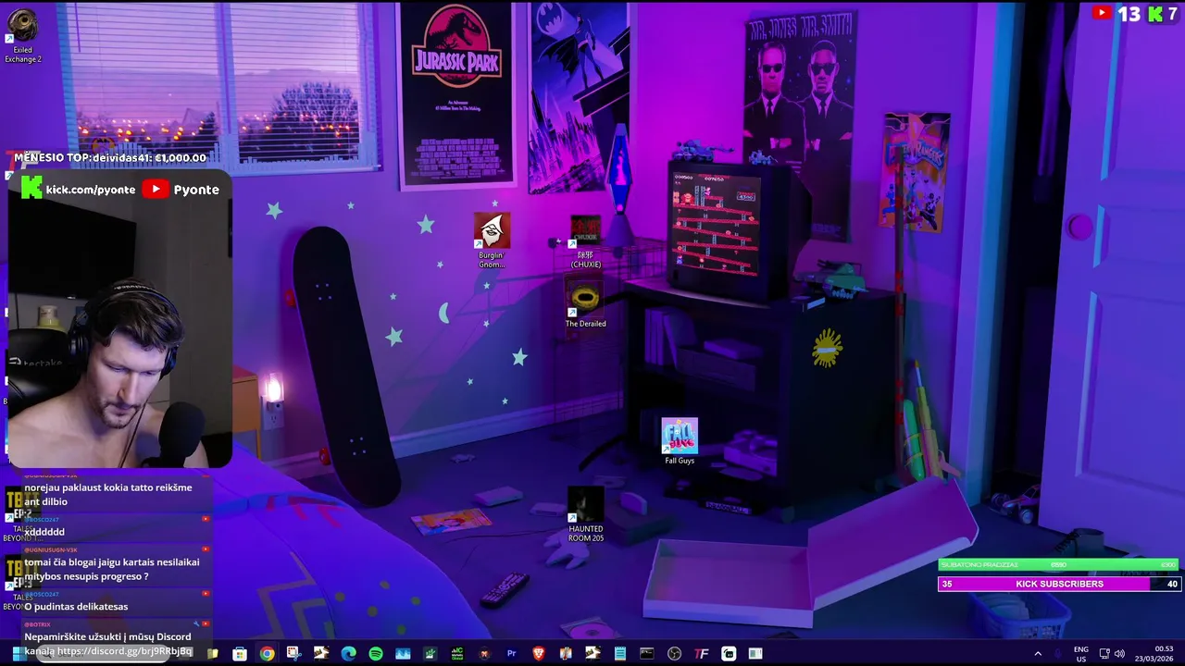Switch to Google Chrome in the taskbar
The width and height of the screenshot is (1185, 666).
click(x=267, y=653)
